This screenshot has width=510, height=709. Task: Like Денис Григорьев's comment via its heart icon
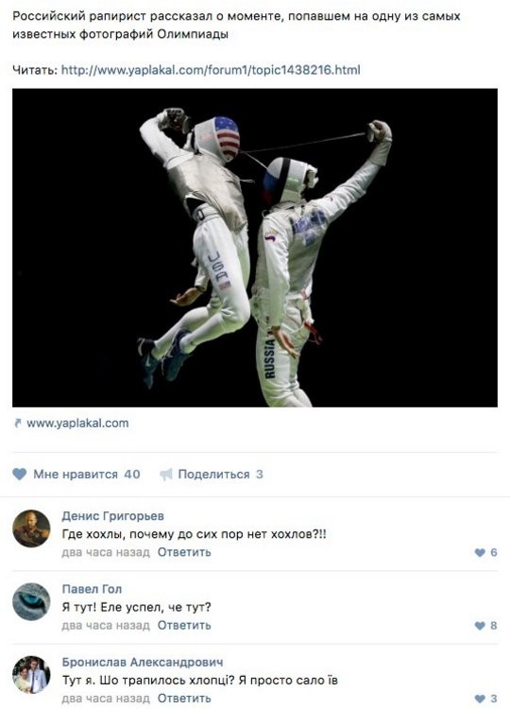pyautogui.click(x=480, y=552)
